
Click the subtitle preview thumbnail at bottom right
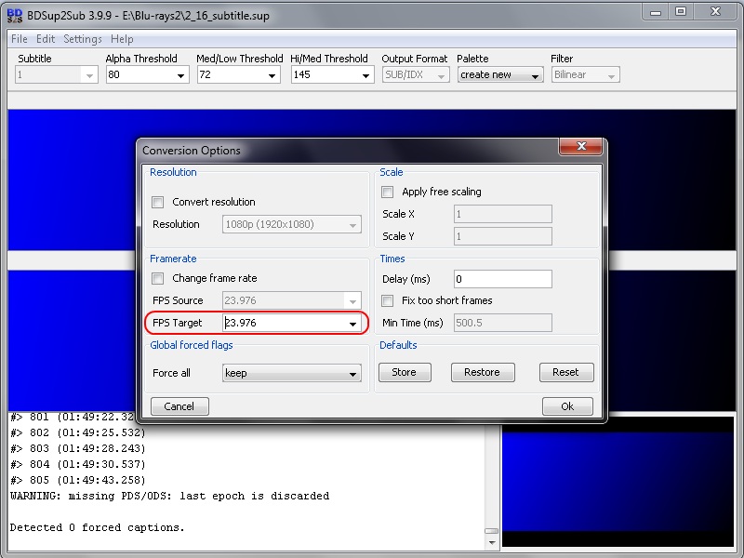coord(618,482)
